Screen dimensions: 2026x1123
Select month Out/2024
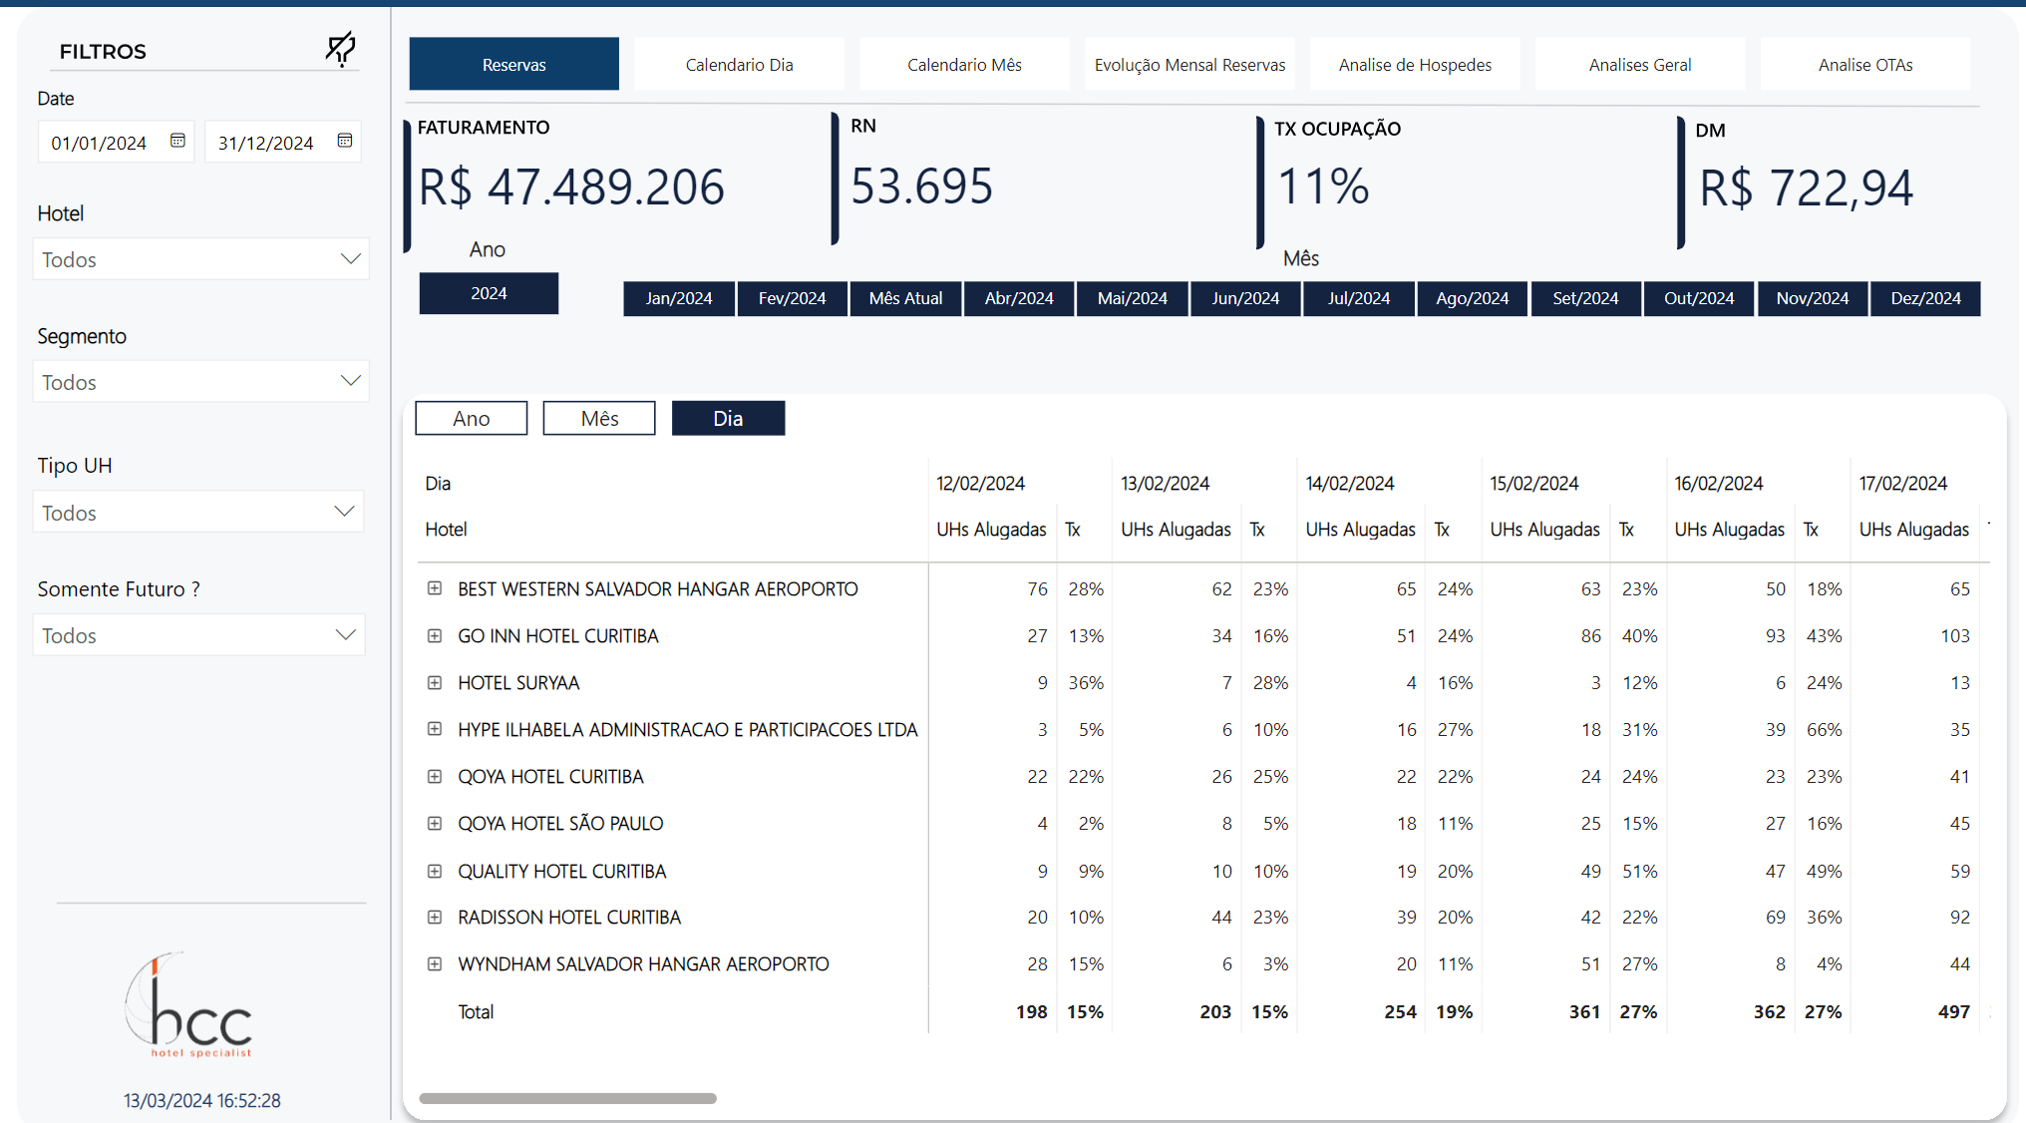pyautogui.click(x=1699, y=298)
